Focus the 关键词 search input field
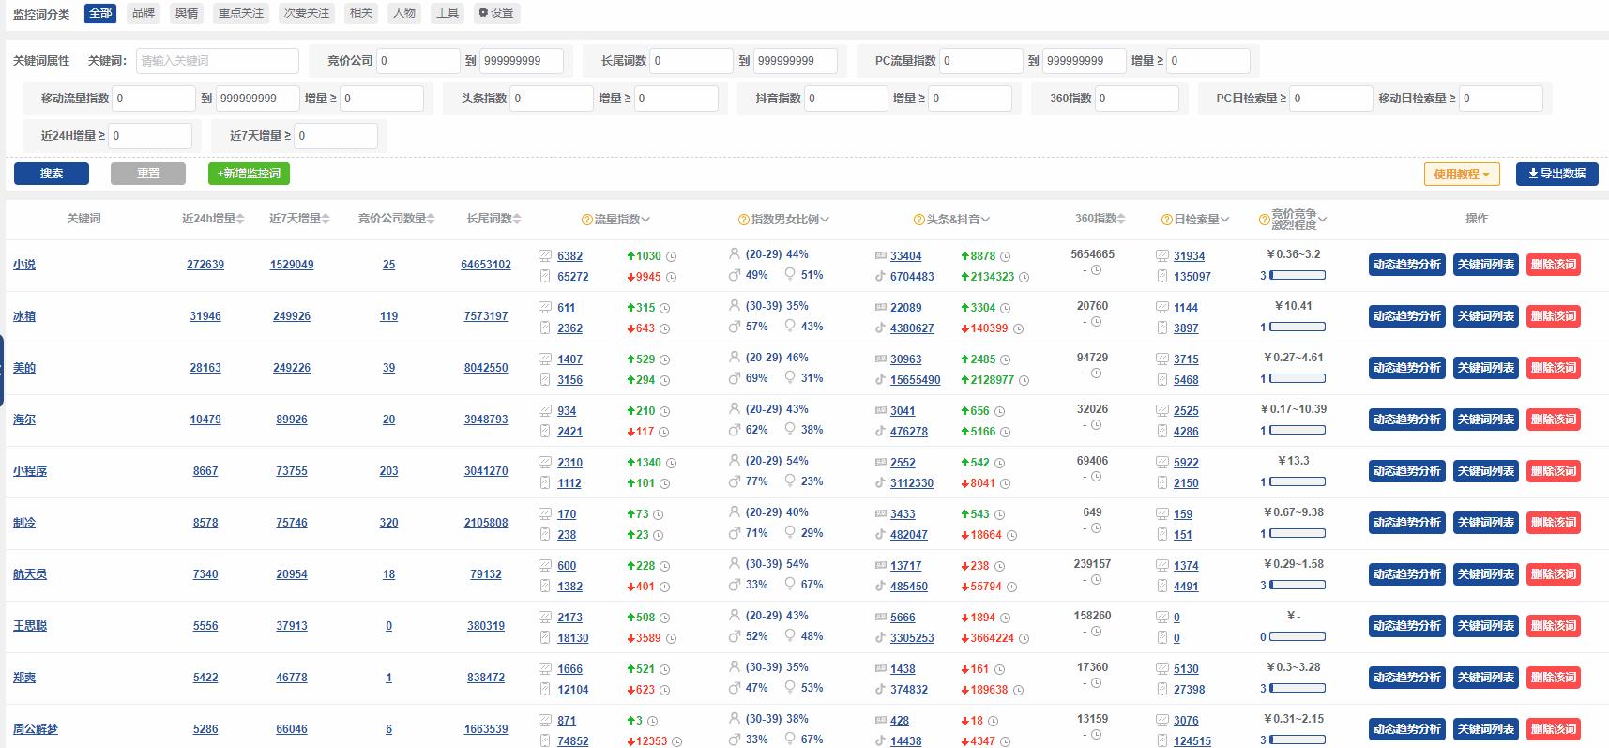The height and width of the screenshot is (748, 1609). pyautogui.click(x=218, y=61)
